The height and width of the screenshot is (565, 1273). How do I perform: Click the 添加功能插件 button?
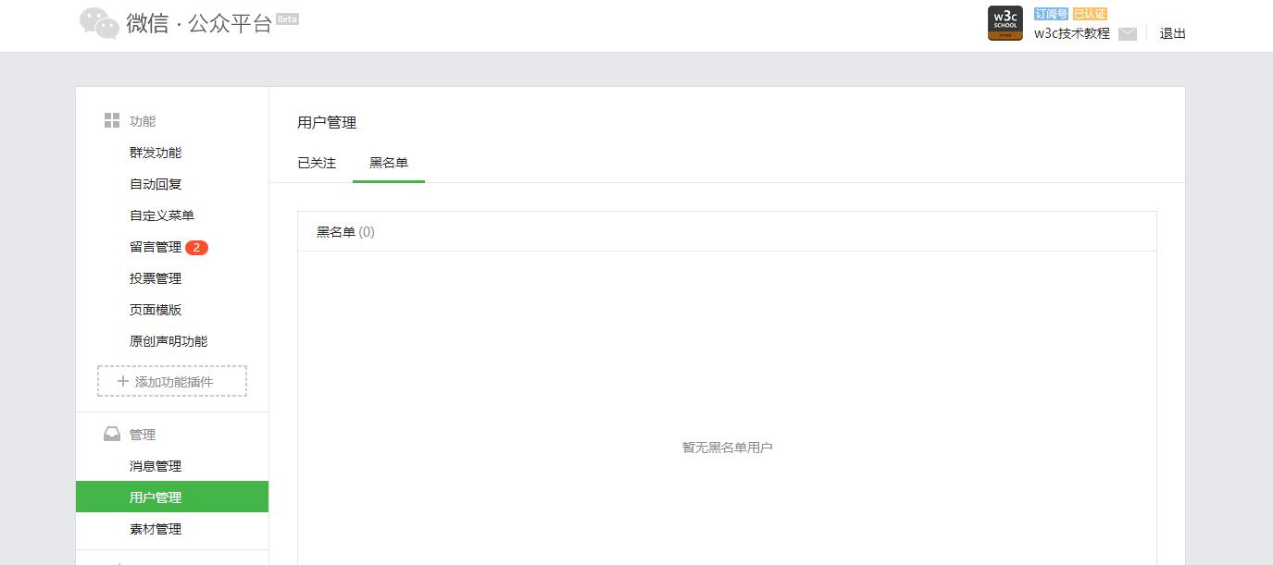tap(171, 381)
